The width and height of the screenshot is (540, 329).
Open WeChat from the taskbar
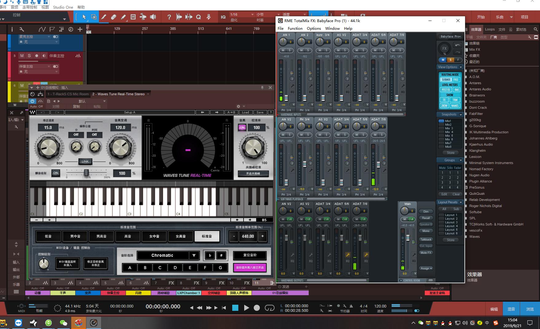coord(64,323)
